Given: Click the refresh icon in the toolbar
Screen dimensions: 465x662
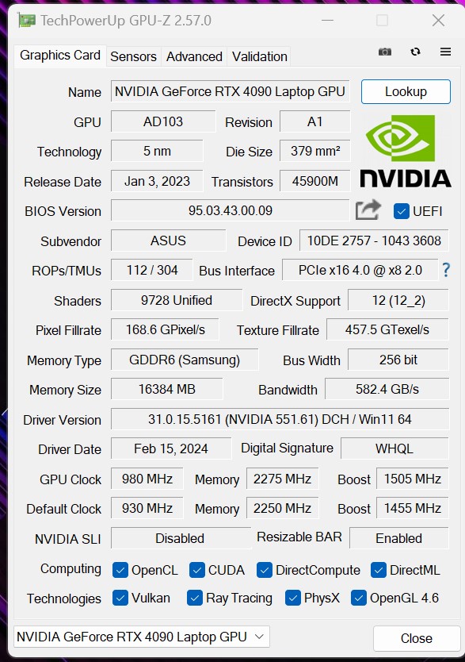Looking at the screenshot, I should (x=415, y=52).
